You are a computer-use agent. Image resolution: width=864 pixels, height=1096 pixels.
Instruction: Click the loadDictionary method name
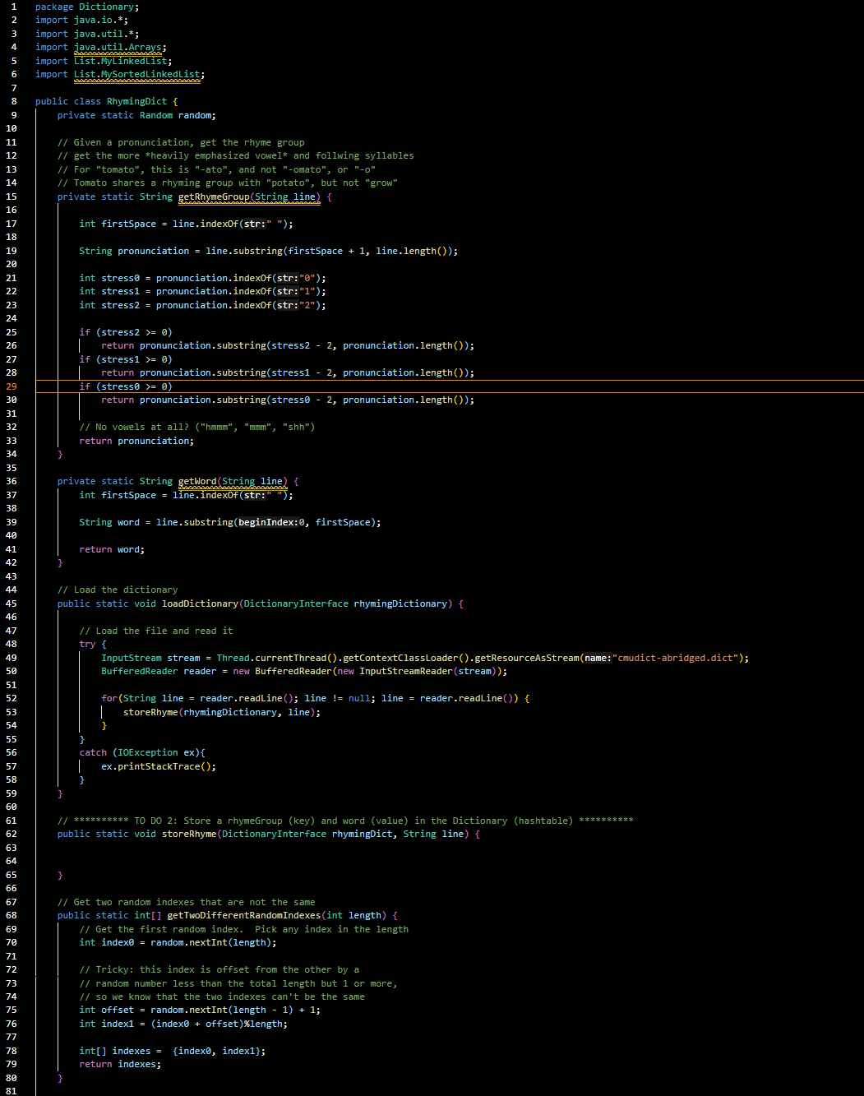tap(200, 603)
